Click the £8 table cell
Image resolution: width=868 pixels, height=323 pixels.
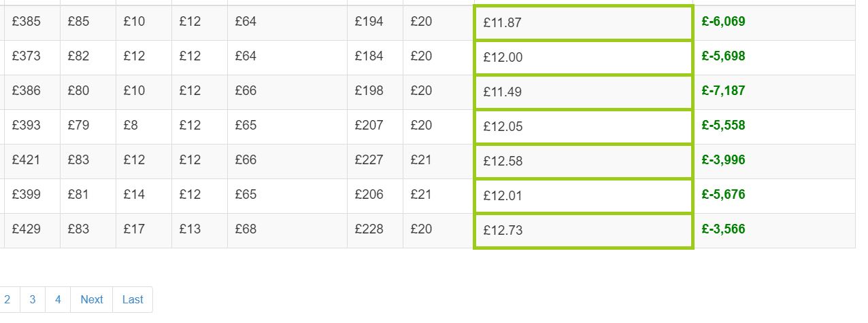tap(131, 126)
